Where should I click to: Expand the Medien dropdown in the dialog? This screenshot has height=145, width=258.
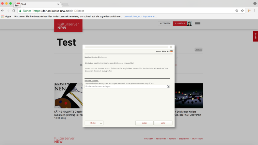pyautogui.click(x=101, y=123)
